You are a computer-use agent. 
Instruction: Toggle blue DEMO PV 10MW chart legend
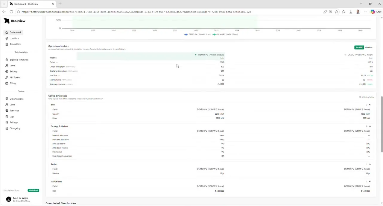[197, 34]
